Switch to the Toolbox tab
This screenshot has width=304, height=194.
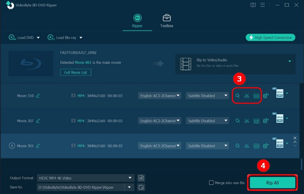pos(166,21)
